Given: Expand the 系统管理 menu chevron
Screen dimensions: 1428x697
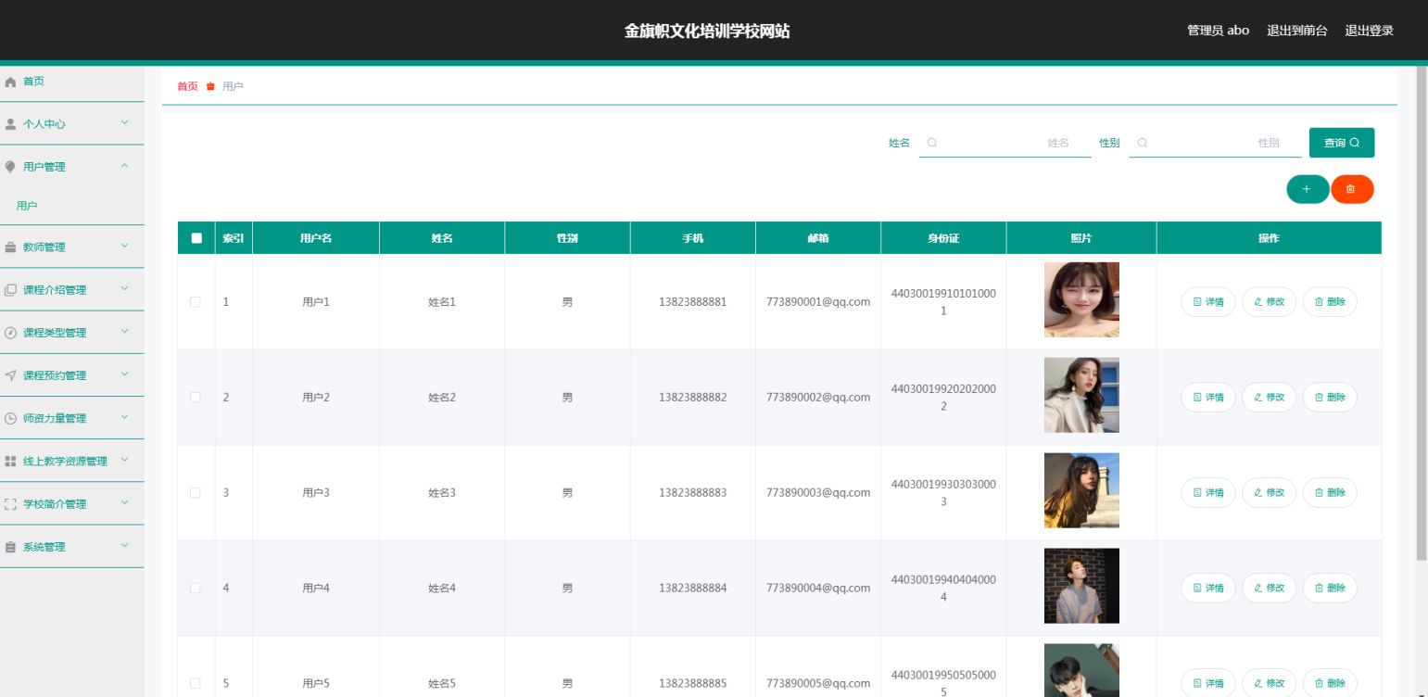Looking at the screenshot, I should click(x=125, y=545).
